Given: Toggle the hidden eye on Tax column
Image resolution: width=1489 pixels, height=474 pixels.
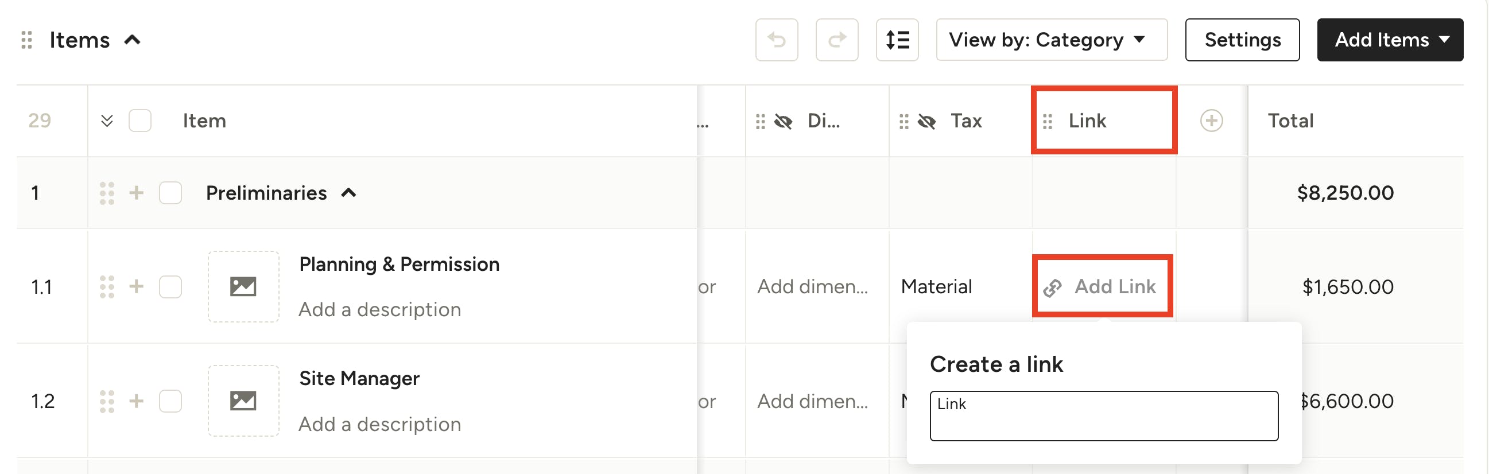Looking at the screenshot, I should pyautogui.click(x=926, y=122).
